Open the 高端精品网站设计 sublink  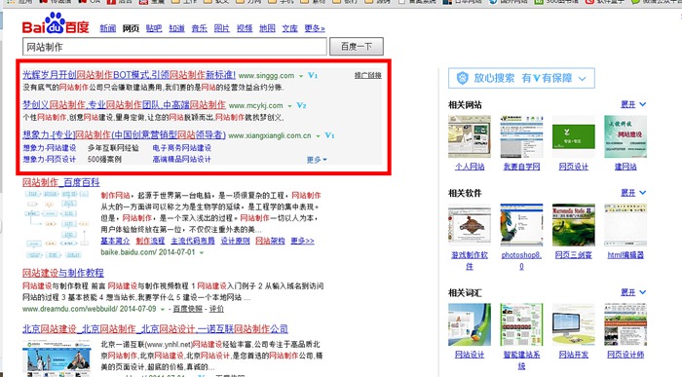[x=182, y=159]
